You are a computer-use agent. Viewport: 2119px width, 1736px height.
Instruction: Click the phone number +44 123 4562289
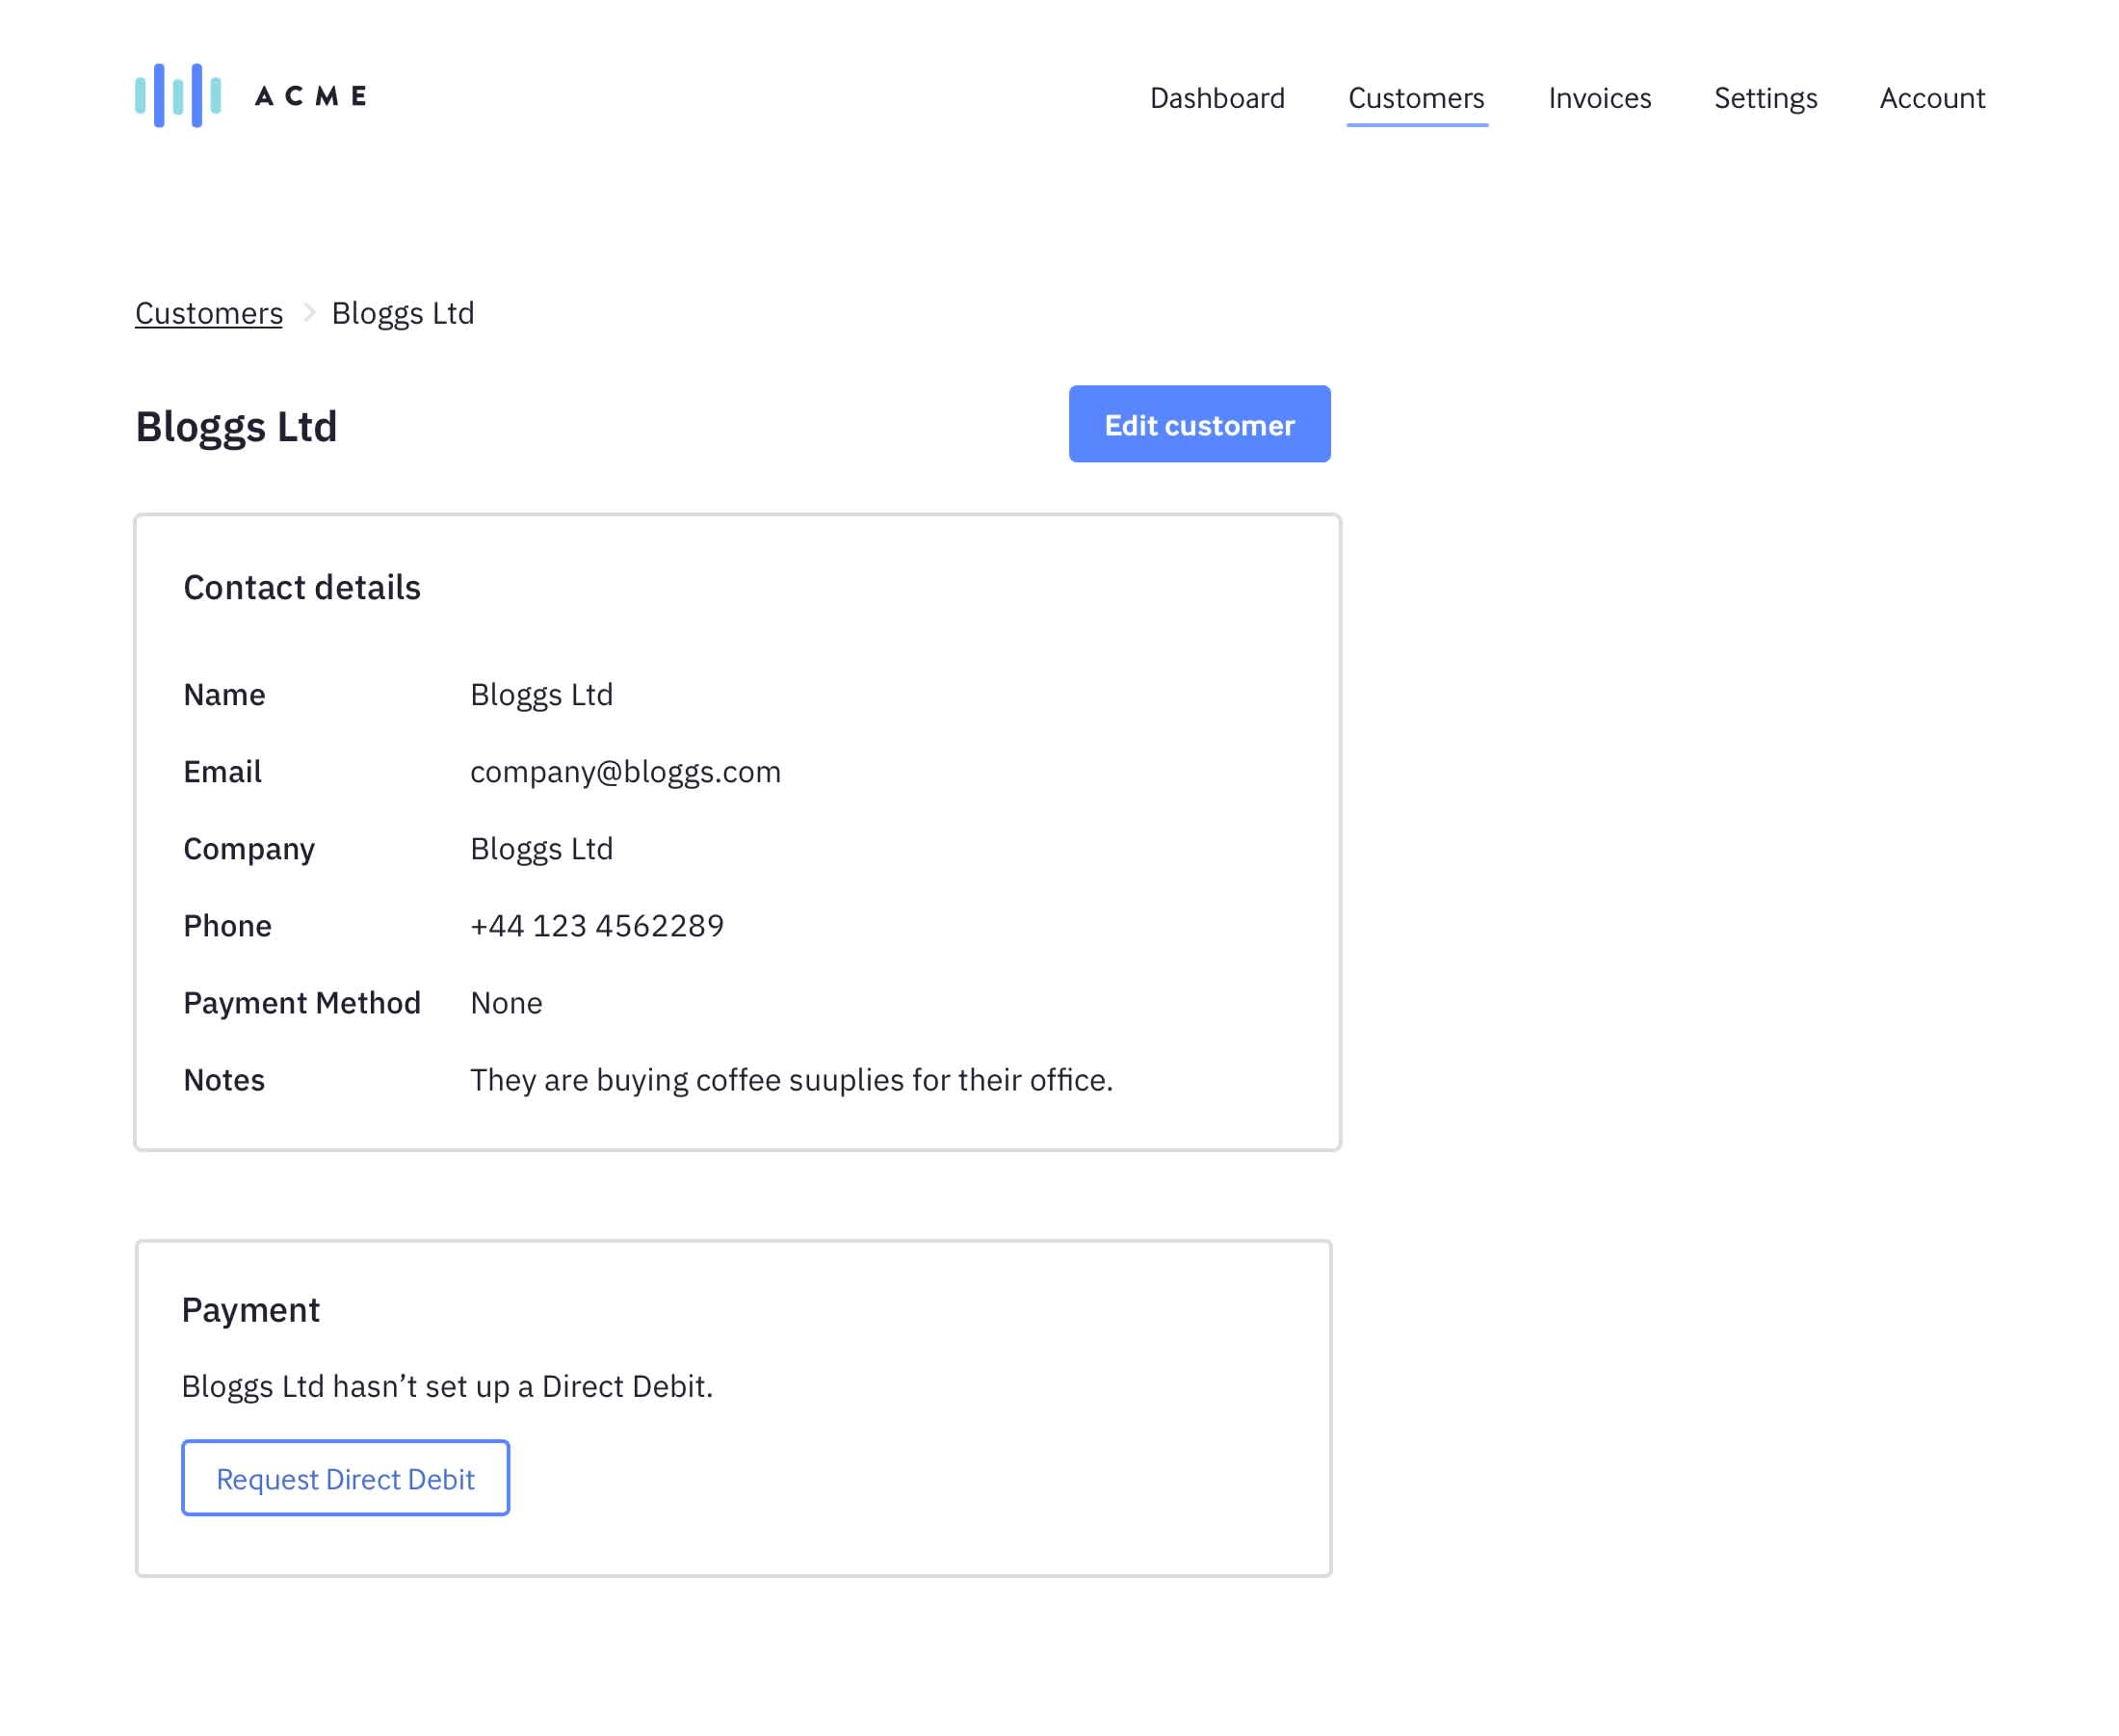[x=597, y=926]
